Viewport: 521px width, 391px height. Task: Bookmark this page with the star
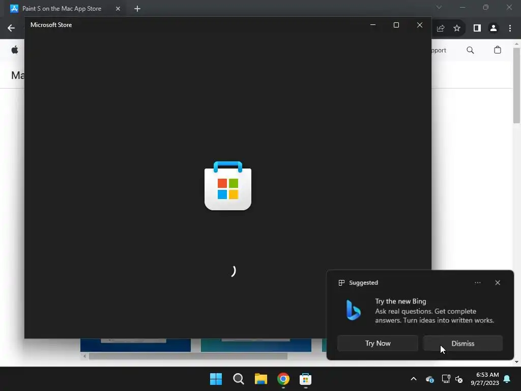[457, 29]
